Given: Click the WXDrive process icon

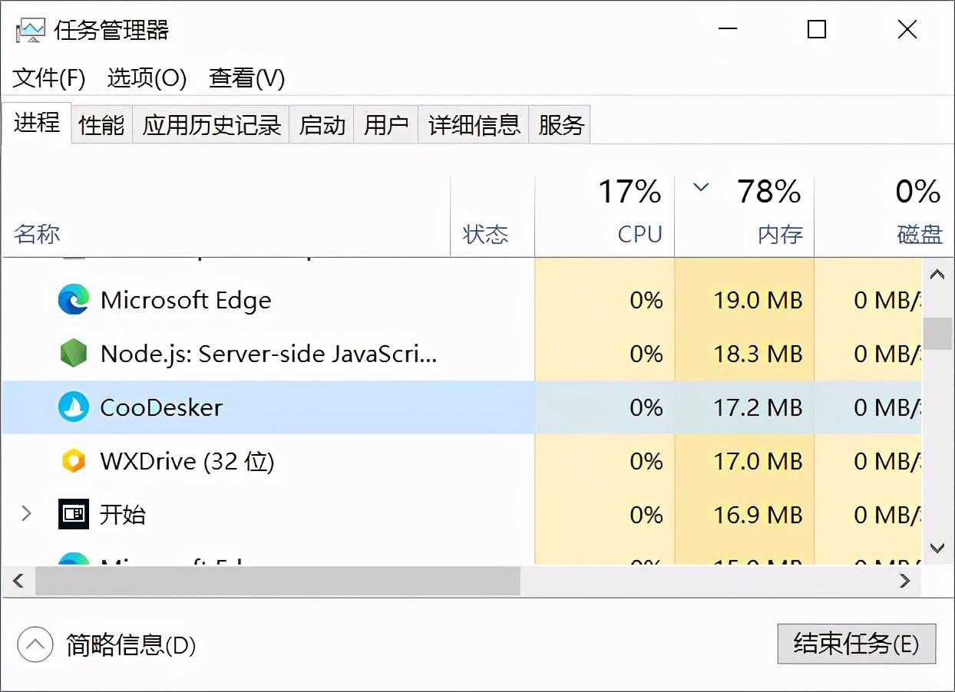Looking at the screenshot, I should point(72,461).
